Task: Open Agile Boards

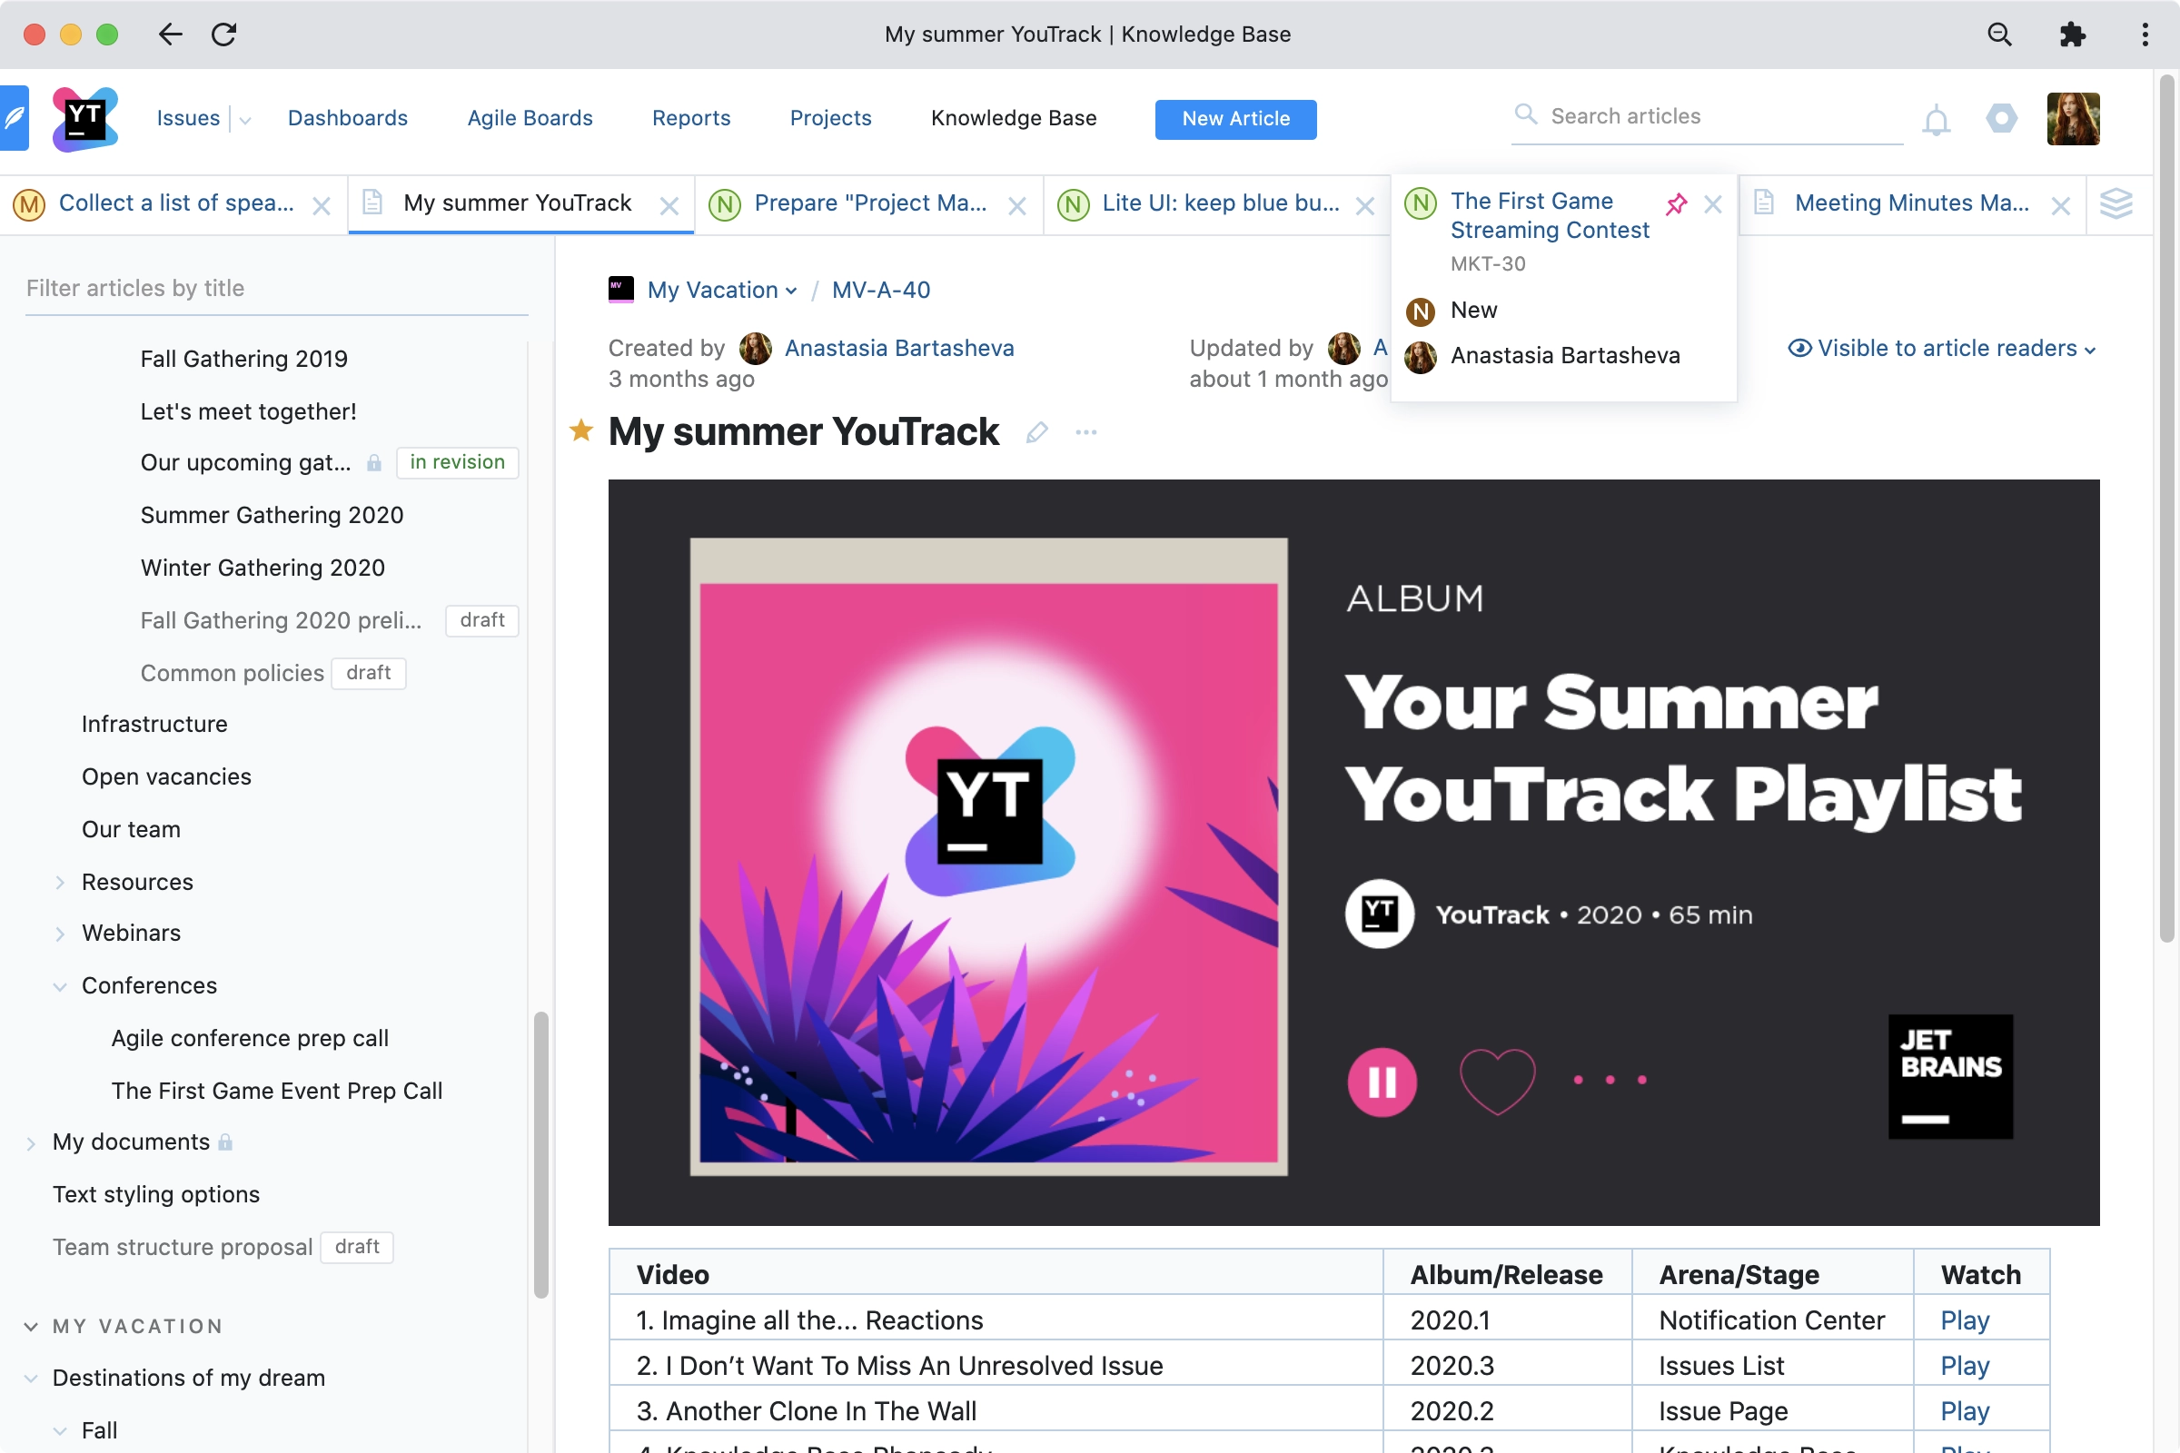Action: 530,119
